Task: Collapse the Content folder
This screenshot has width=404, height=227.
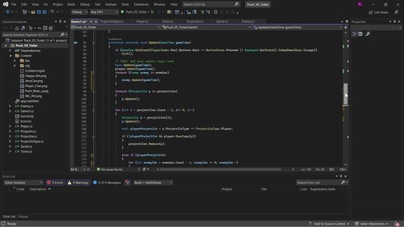Action: point(10,55)
